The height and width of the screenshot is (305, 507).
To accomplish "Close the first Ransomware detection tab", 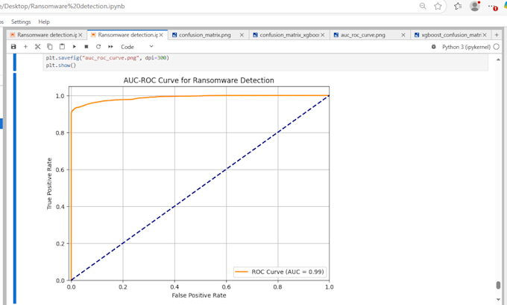I will (x=81, y=35).
